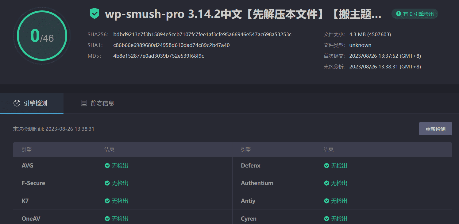Click the green check icon in OneAV row

pos(107,219)
